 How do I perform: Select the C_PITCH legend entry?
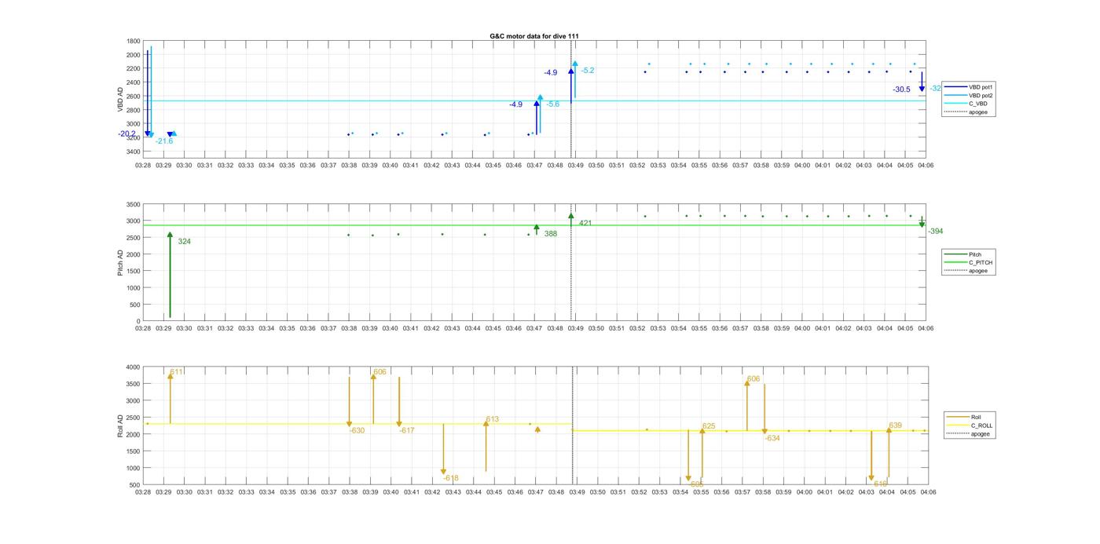968,263
